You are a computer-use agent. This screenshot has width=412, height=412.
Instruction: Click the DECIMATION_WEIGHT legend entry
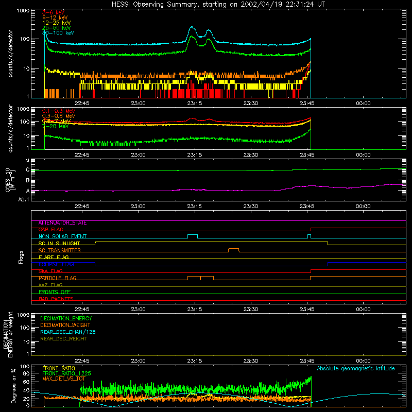(65, 325)
